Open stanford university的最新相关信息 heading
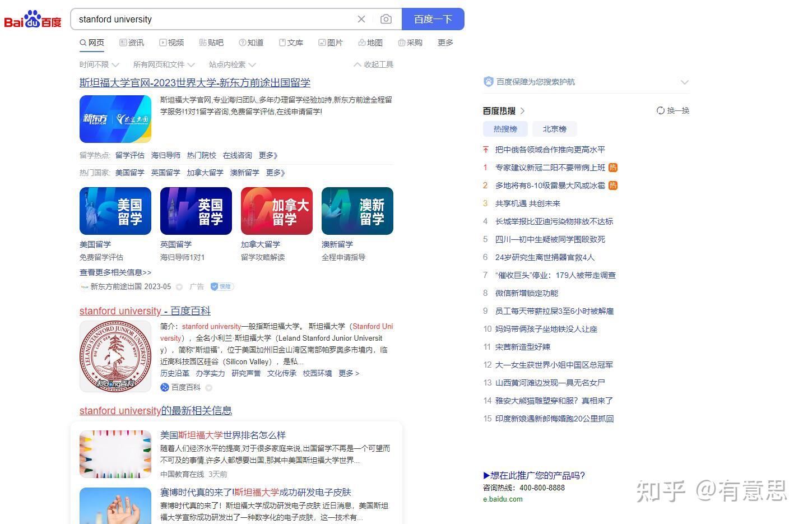Screen dimensions: 808x524 (x=156, y=411)
